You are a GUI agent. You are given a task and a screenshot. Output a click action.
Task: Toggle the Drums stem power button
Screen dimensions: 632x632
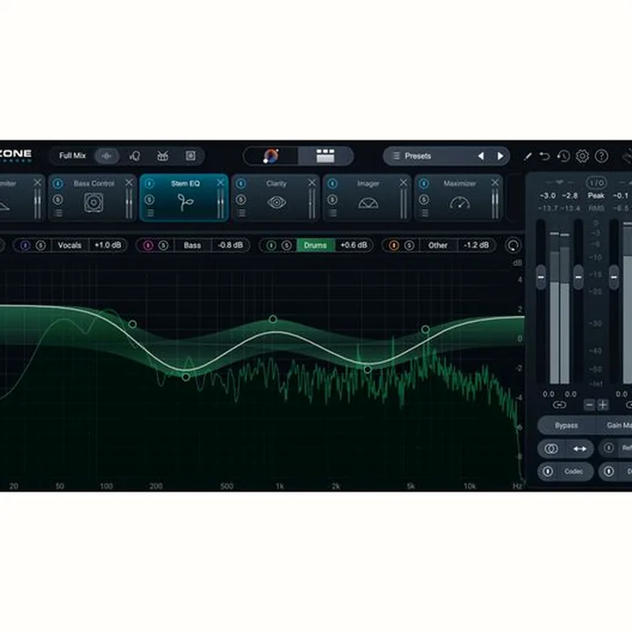(271, 245)
